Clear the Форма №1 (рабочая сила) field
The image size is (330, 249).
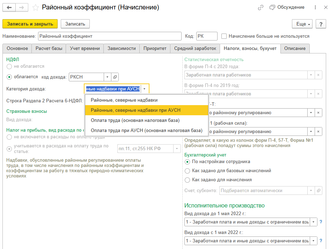click(318, 131)
